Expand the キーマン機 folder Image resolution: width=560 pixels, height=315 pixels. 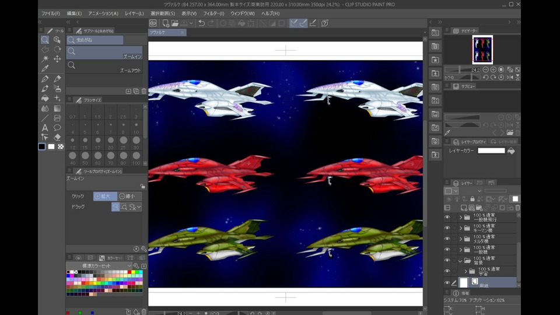(x=461, y=228)
